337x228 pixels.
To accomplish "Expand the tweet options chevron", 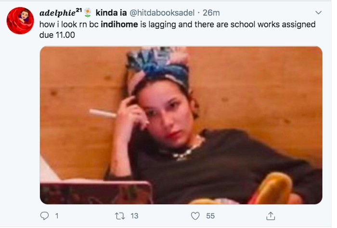I will (x=317, y=12).
